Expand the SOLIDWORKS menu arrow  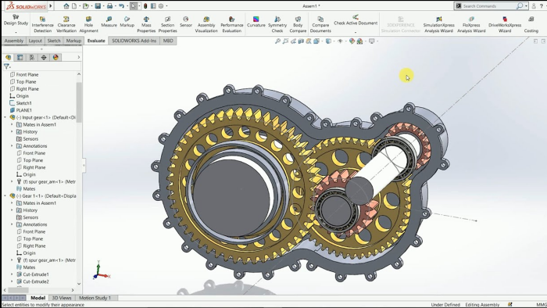[51, 6]
